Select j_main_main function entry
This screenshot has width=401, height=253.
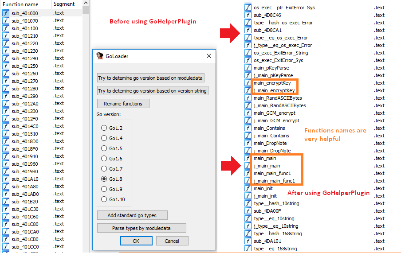point(267,166)
